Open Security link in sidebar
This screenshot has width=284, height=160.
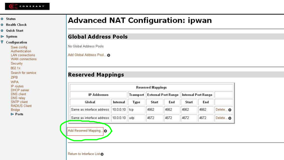[17, 63]
